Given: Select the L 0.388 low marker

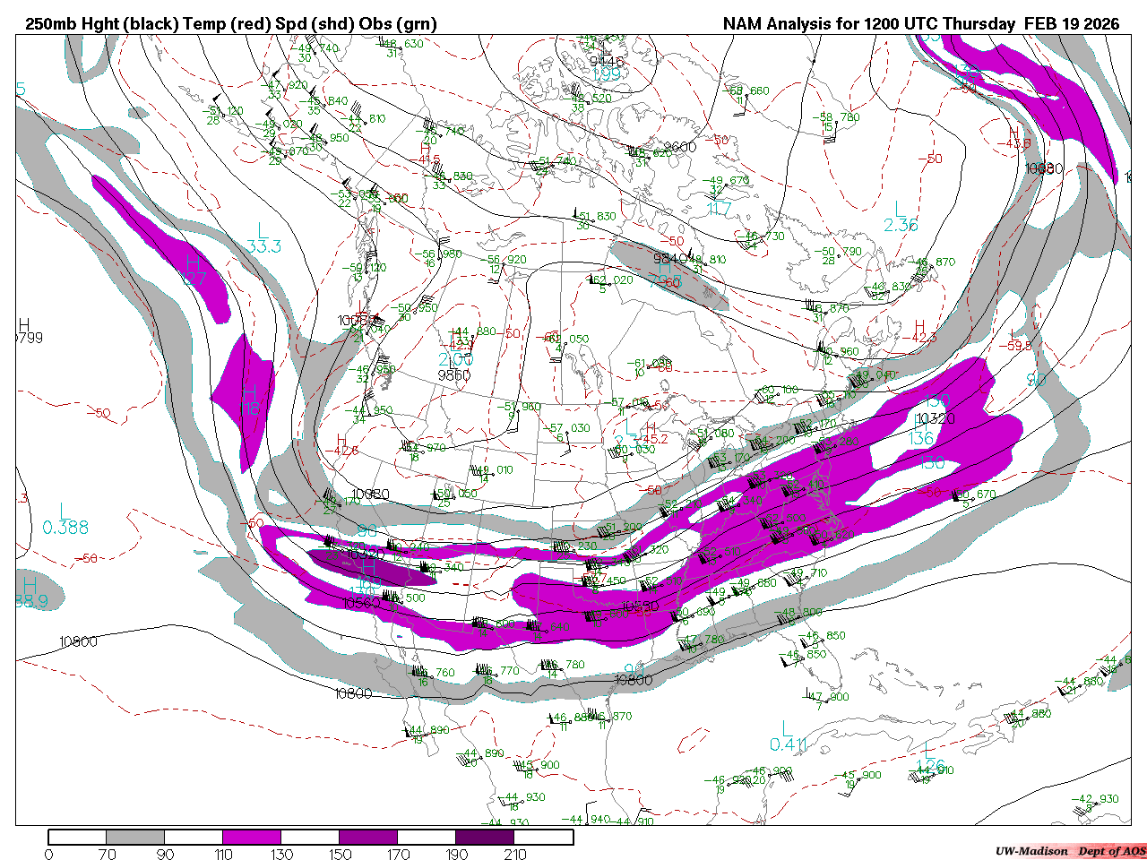Looking at the screenshot, I should pyautogui.click(x=65, y=520).
